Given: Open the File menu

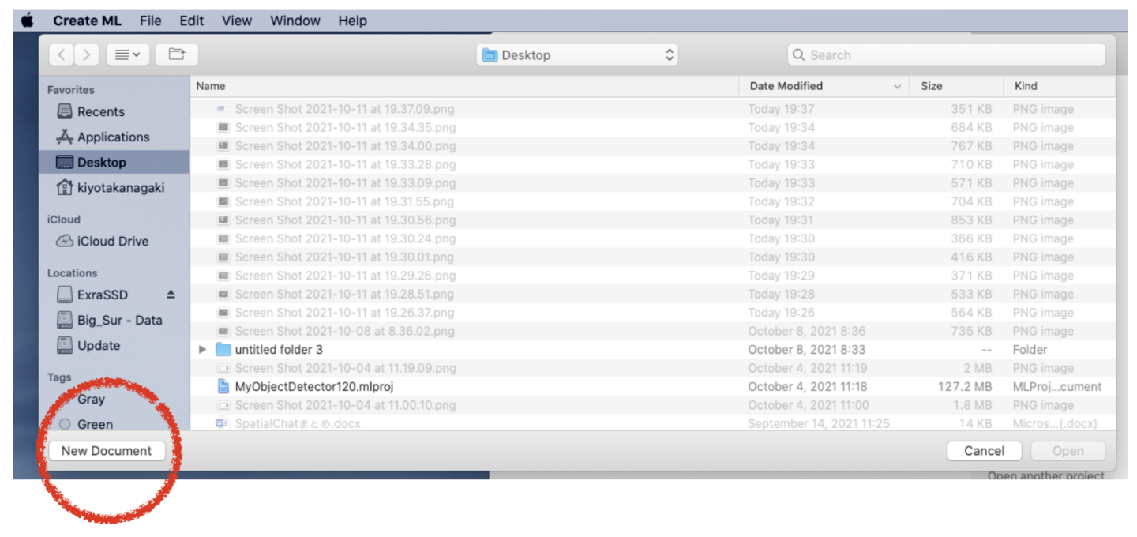Looking at the screenshot, I should pyautogui.click(x=150, y=21).
